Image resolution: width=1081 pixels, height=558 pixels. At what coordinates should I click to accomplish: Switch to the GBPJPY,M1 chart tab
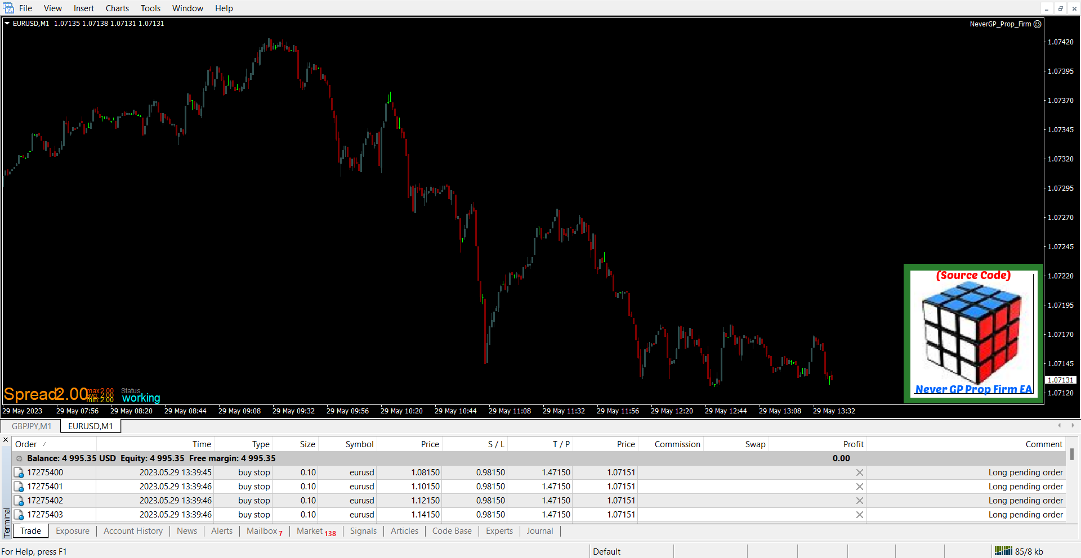coord(32,426)
